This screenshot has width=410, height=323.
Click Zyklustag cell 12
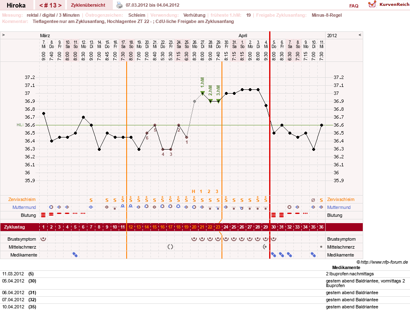[x=131, y=227]
